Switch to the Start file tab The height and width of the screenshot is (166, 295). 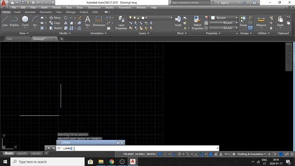pos(9,39)
